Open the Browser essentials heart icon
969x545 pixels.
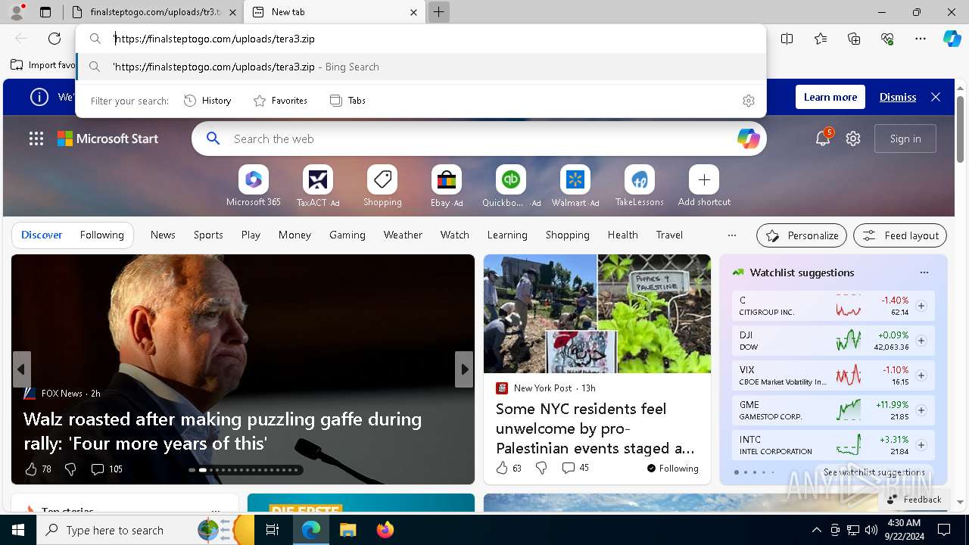click(887, 39)
